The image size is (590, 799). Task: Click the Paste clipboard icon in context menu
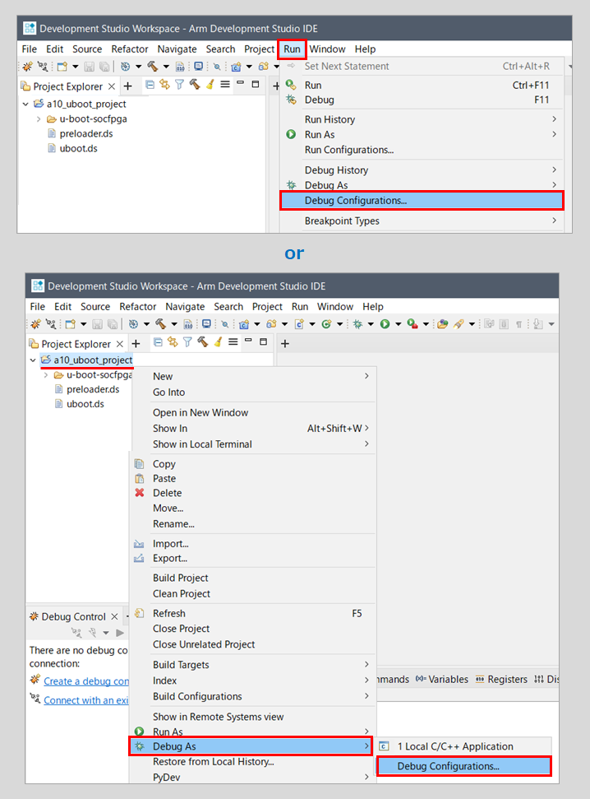[x=139, y=479]
